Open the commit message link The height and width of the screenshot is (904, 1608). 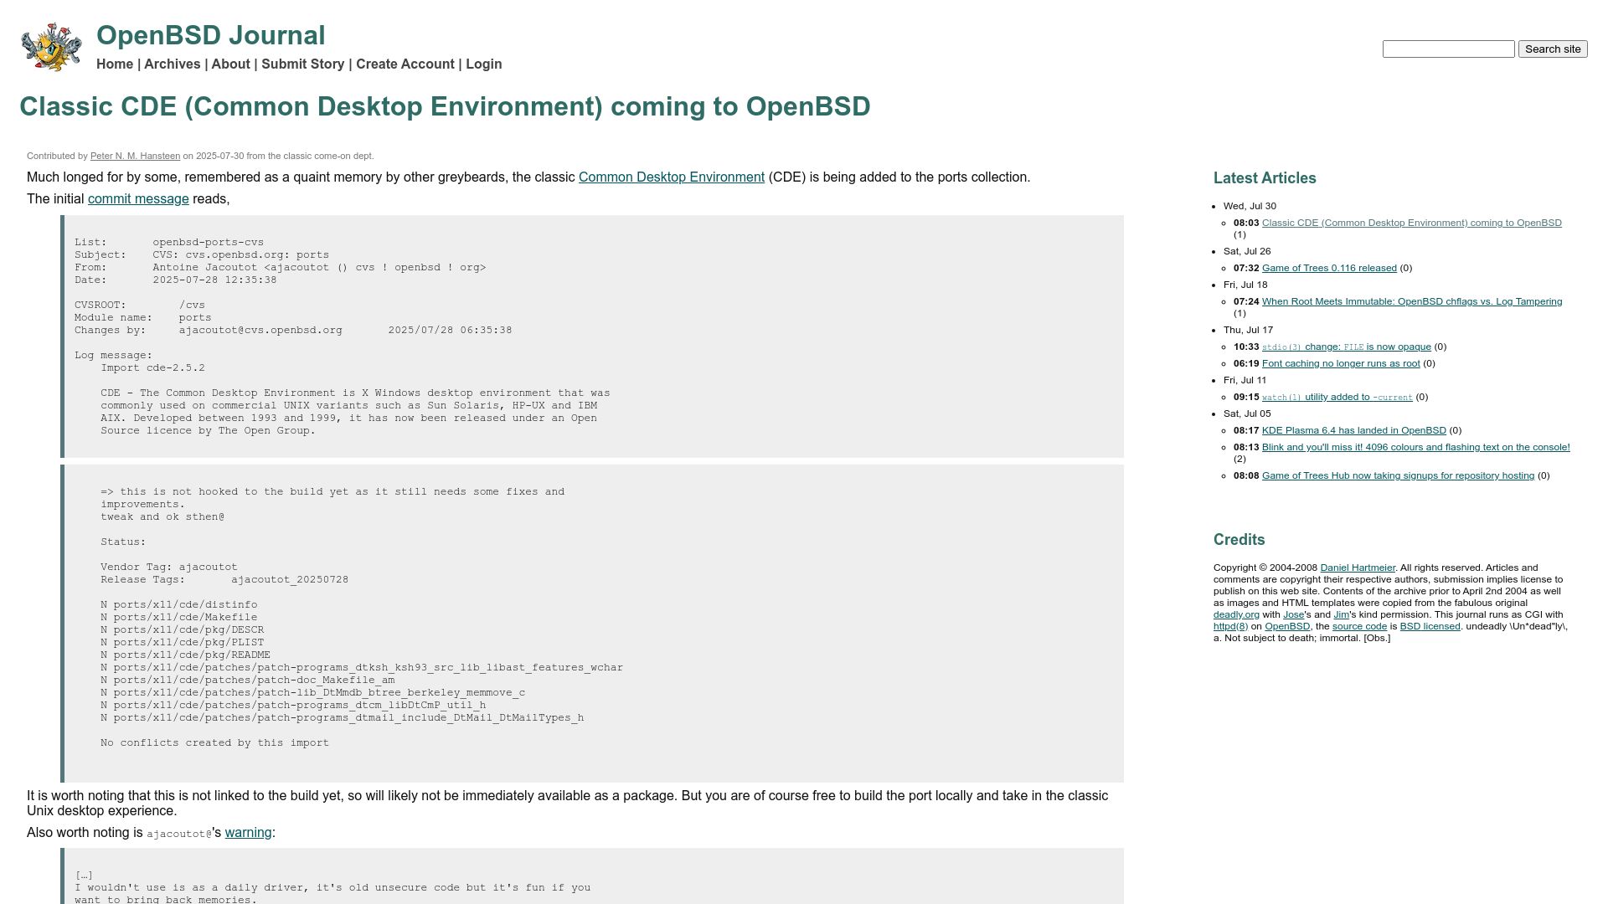pyautogui.click(x=138, y=199)
